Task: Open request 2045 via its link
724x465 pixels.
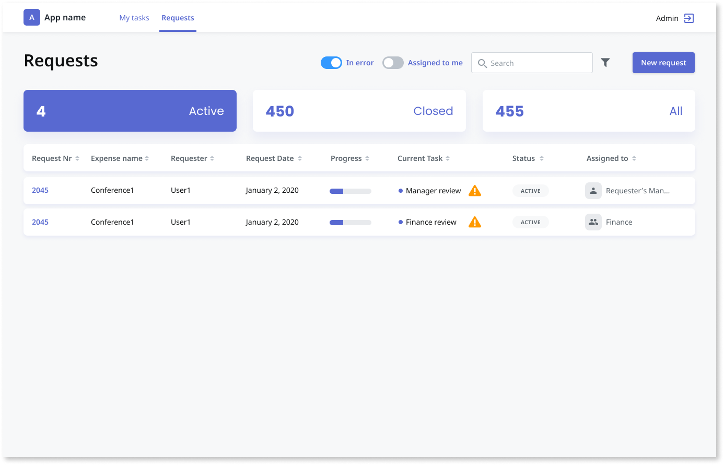Action: coord(40,190)
